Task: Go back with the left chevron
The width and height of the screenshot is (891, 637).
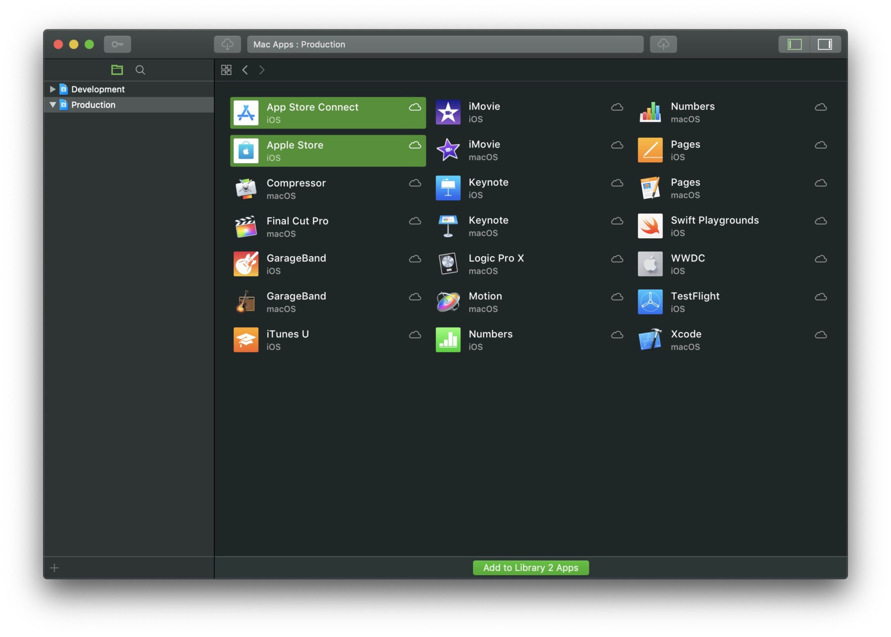Action: 245,70
